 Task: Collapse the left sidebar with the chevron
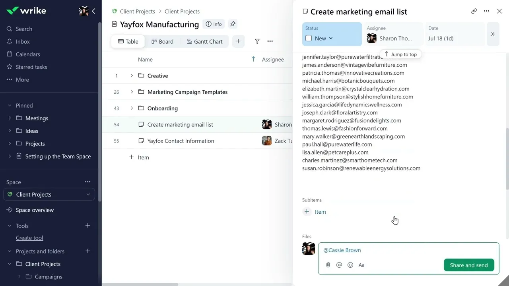pos(93,11)
